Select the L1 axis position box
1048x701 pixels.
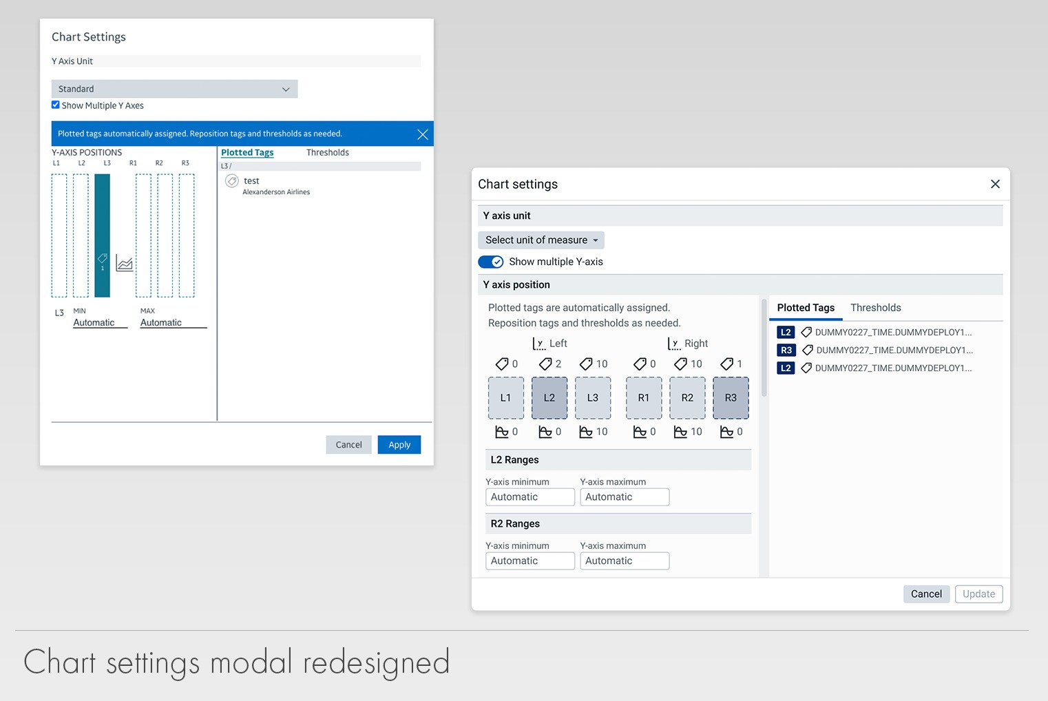click(x=506, y=398)
